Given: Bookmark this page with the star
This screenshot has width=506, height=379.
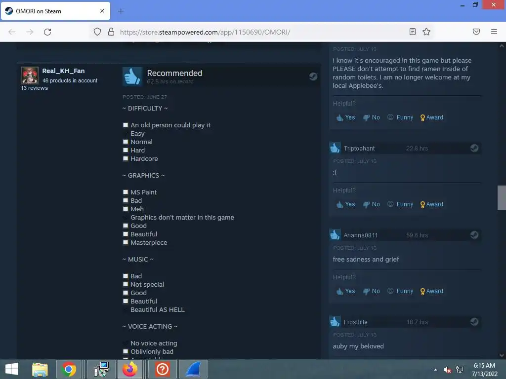Looking at the screenshot, I should click(x=426, y=32).
